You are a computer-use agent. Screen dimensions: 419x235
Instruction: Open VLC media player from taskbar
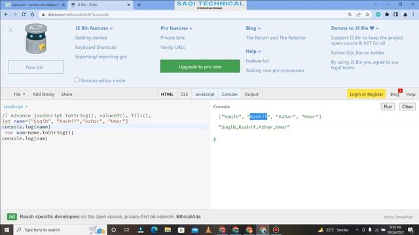tap(208, 230)
